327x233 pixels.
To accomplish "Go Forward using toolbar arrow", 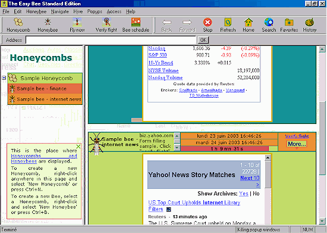I will click(187, 25).
